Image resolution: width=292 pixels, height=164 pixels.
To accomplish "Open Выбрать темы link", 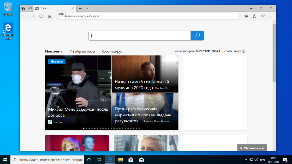I will coord(82,52).
